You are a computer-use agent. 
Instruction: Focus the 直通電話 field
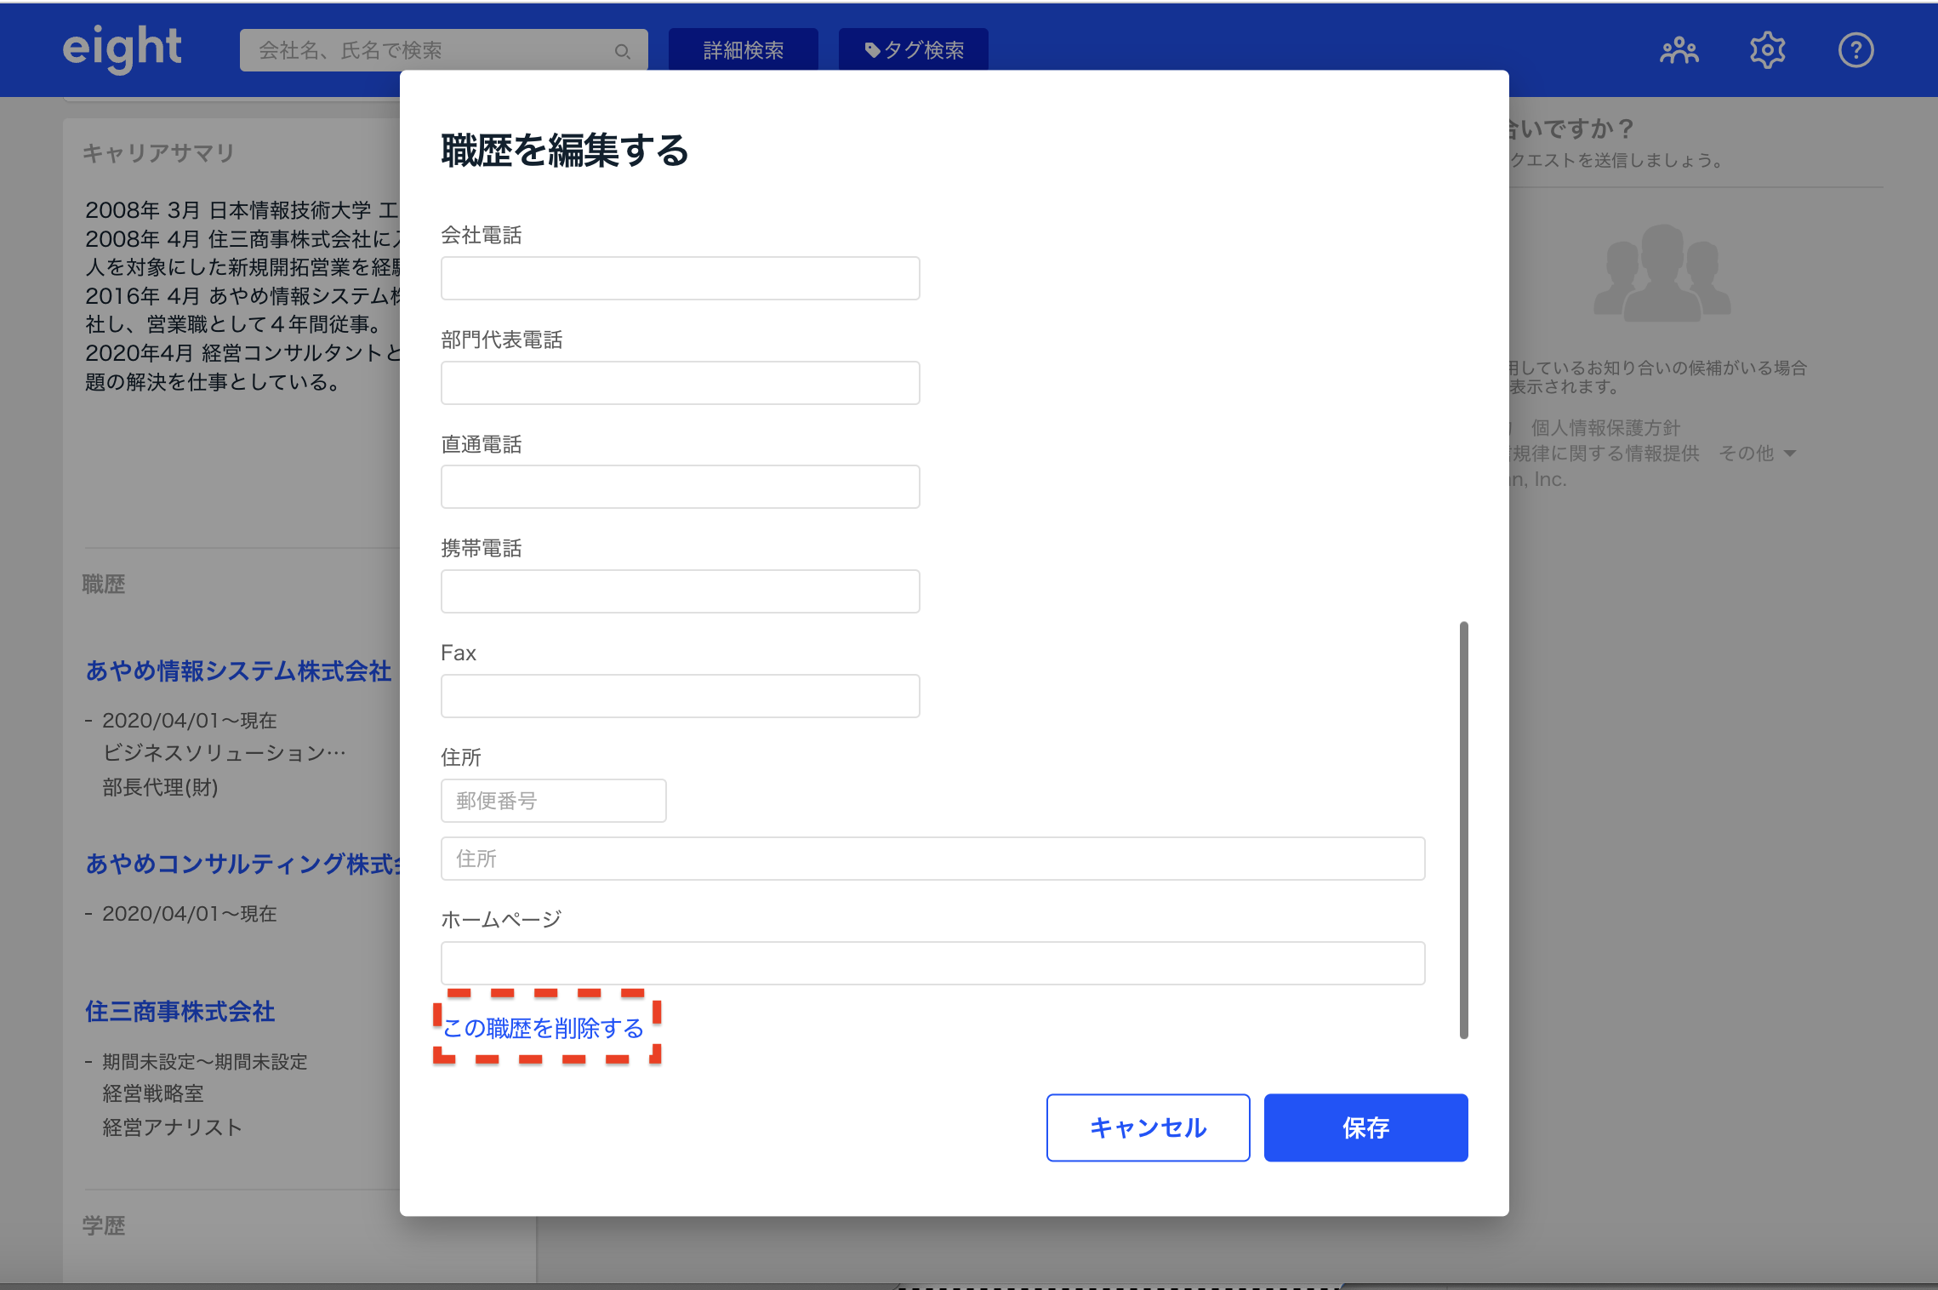click(x=680, y=487)
